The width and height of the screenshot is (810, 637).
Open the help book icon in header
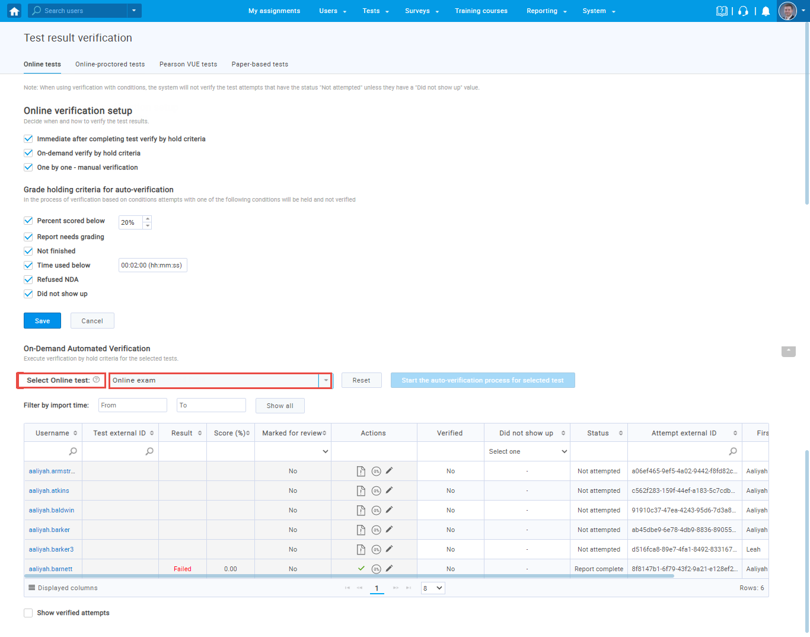click(721, 11)
